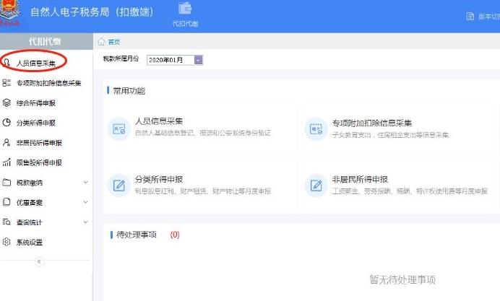500x301 pixels.
Task: Select the 综合所得申报 sidebar icon
Action: pyautogui.click(x=7, y=103)
